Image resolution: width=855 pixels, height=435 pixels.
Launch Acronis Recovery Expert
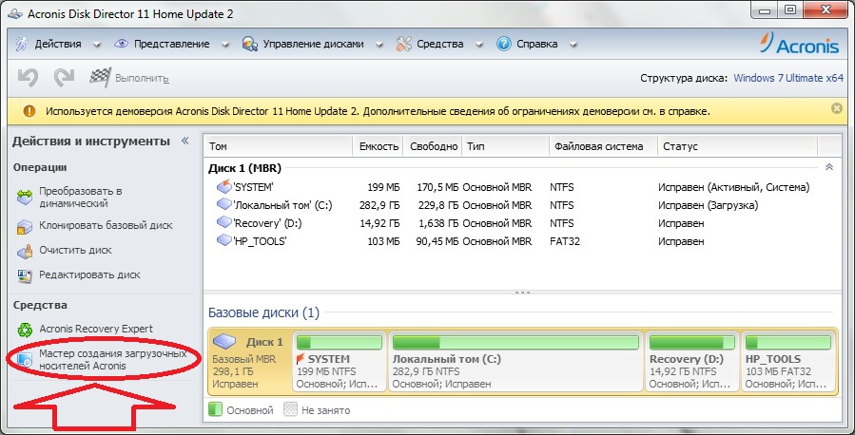[x=96, y=329]
